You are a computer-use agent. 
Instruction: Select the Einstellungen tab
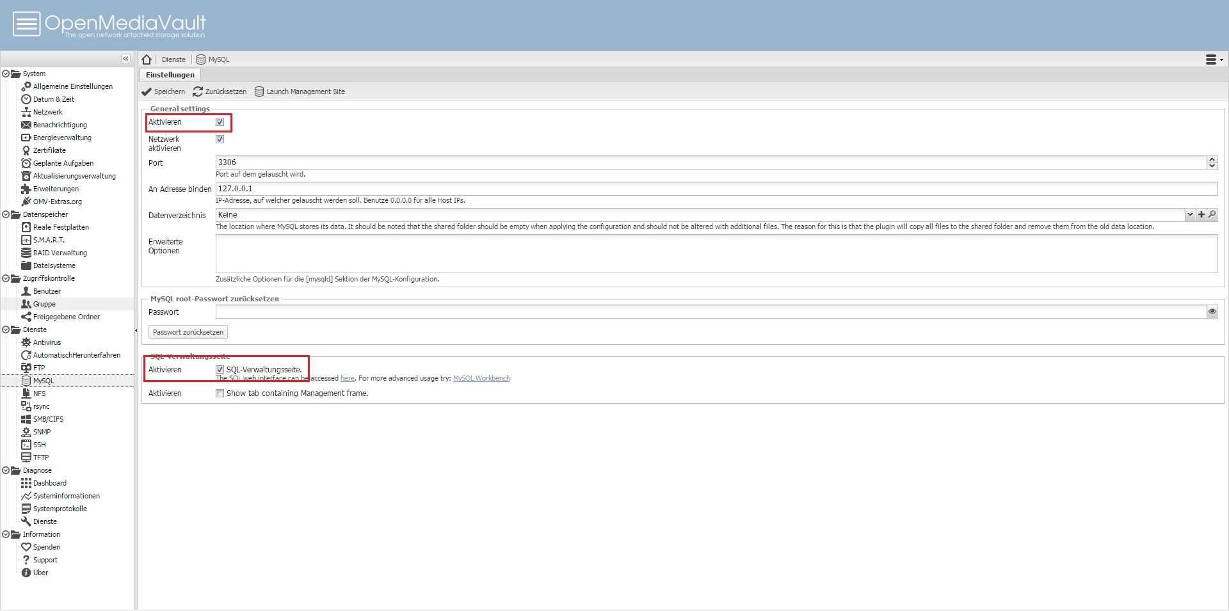(x=170, y=75)
